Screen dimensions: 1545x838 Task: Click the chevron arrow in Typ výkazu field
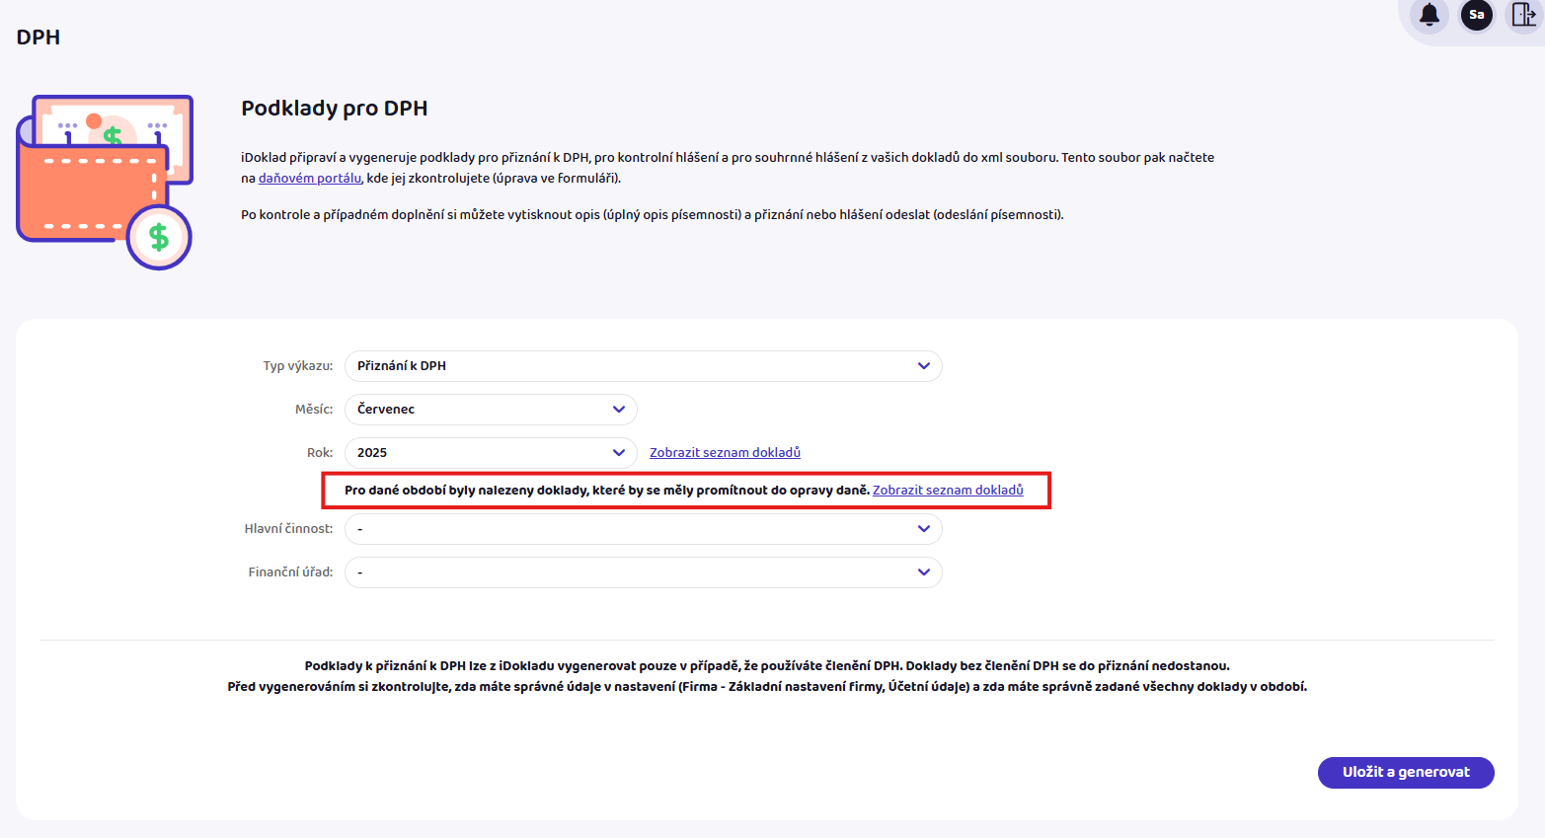pos(923,366)
